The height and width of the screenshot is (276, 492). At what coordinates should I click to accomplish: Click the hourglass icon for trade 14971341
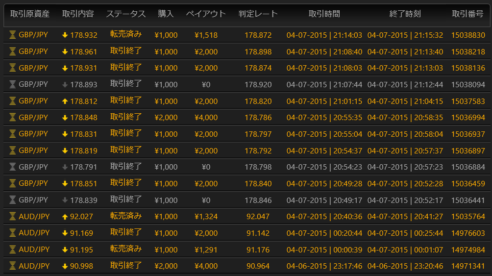coord(13,266)
